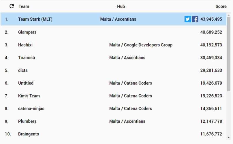Viewport: 233px width, 144px height.
Task: Share Team Stark score on Twitter
Action: pos(187,19)
